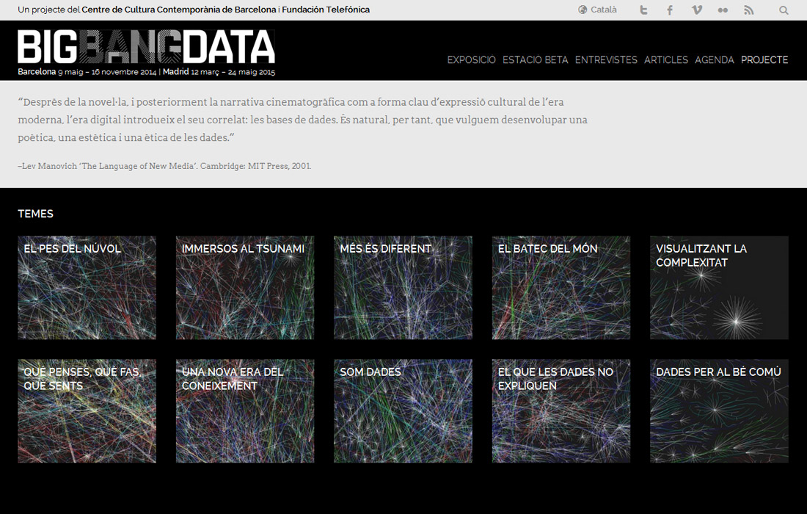Open Dades per al bé comú theme
This screenshot has height=514, width=807.
[x=719, y=410]
